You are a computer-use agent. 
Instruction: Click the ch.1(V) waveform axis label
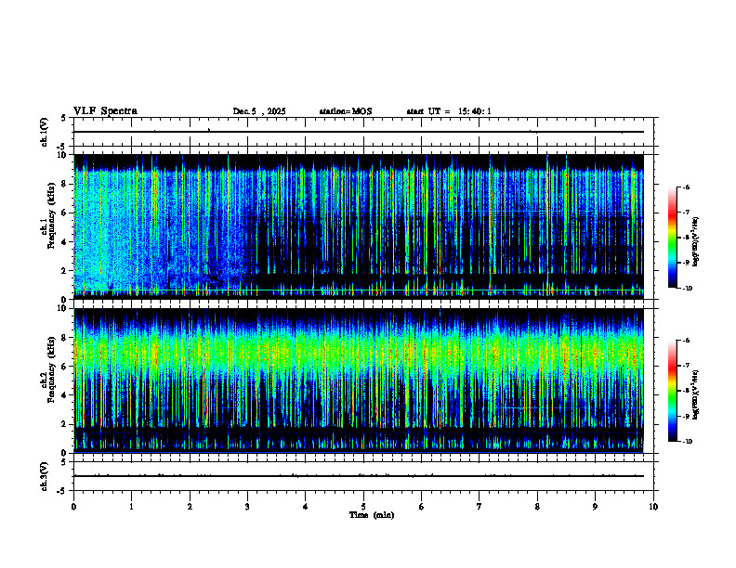coord(45,132)
